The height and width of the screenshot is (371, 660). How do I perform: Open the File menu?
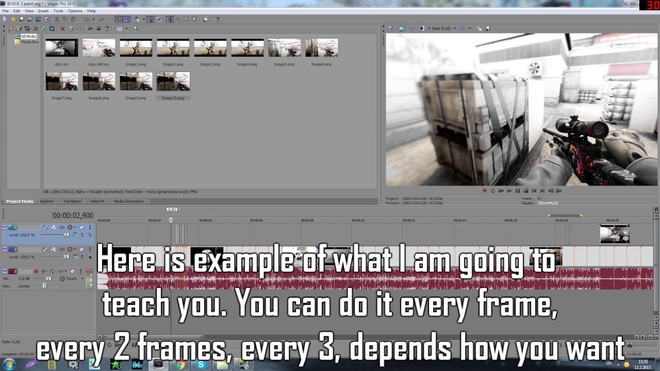tap(5, 11)
